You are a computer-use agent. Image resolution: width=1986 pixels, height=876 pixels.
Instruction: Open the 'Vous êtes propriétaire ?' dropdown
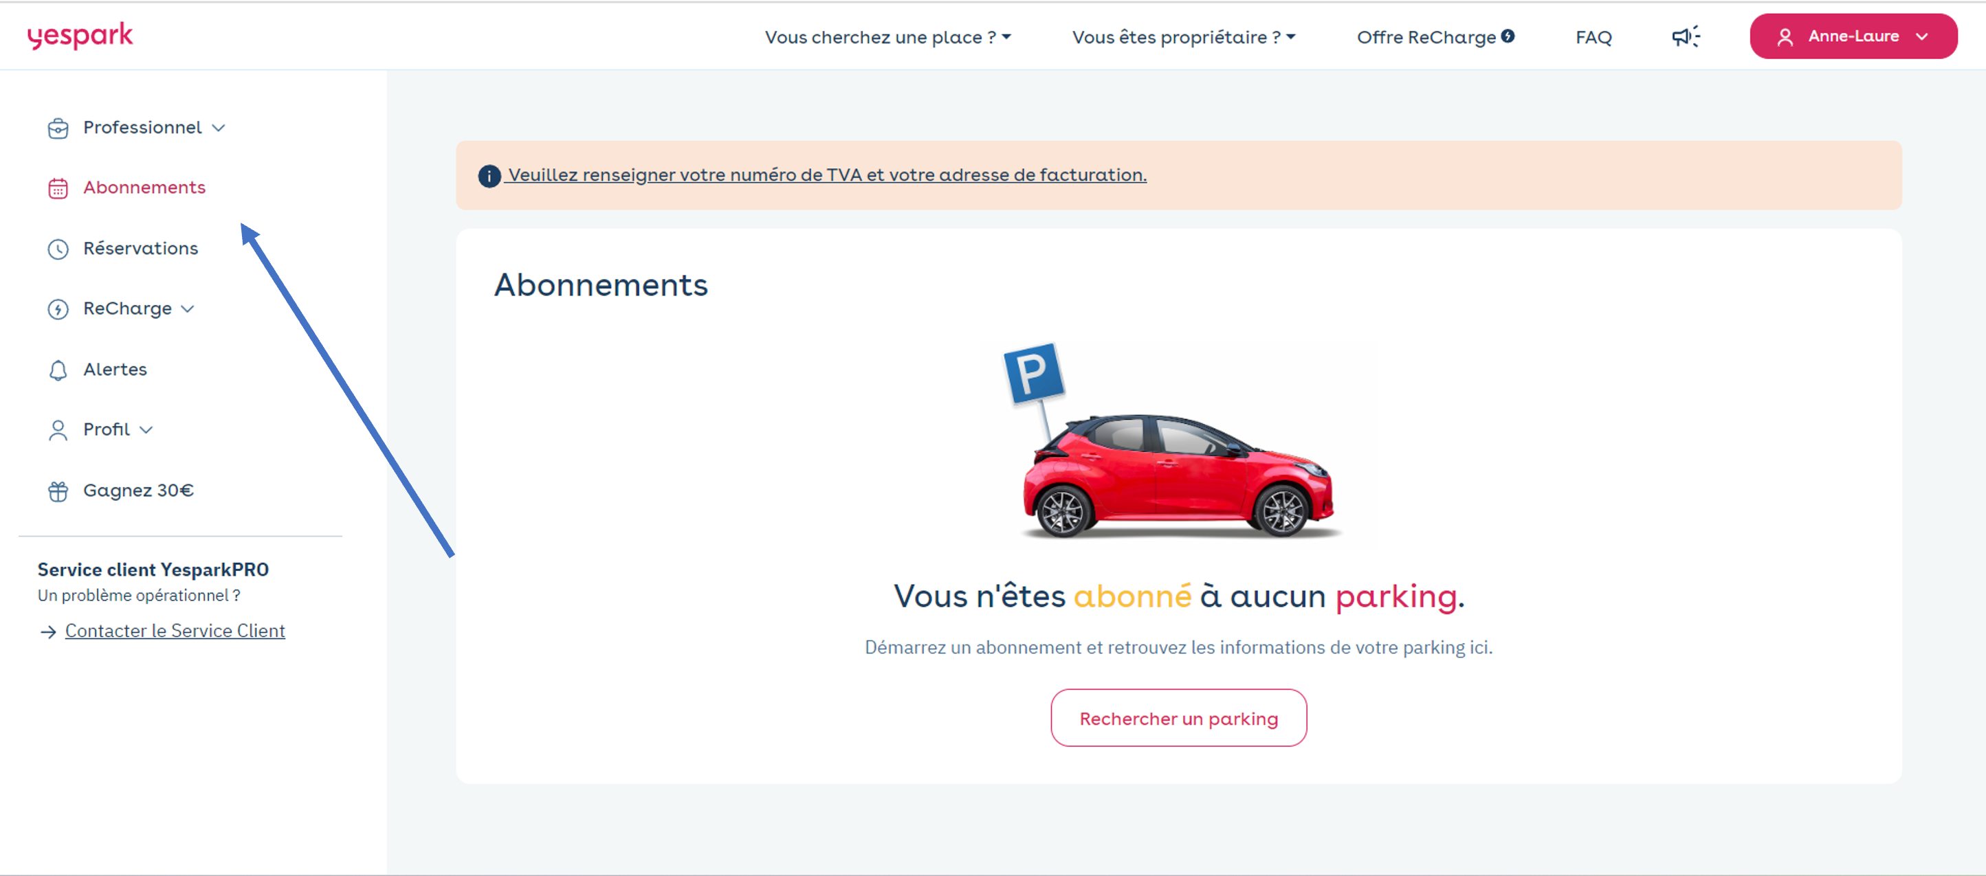[1184, 37]
